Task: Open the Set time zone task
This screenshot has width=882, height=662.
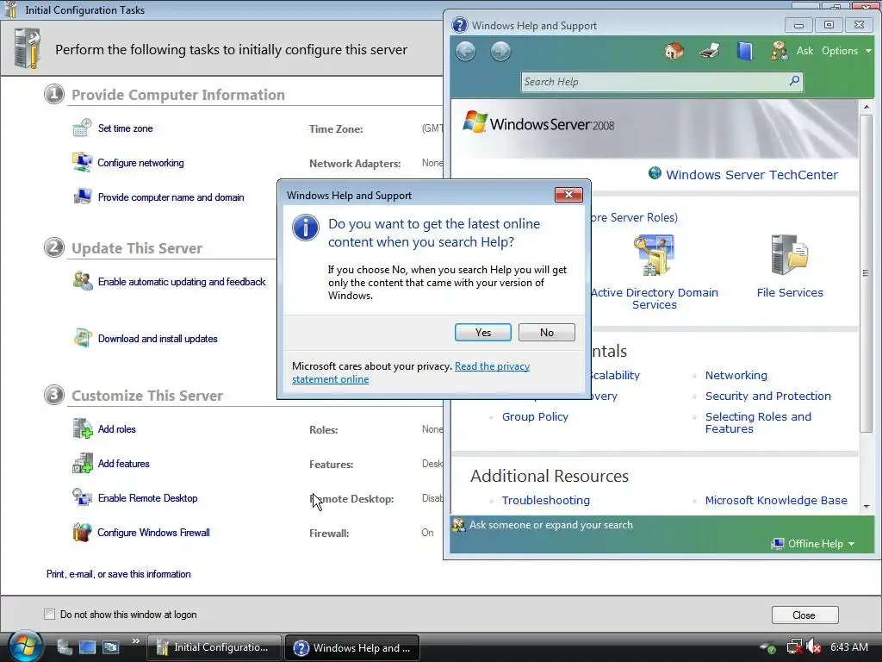Action: click(125, 128)
